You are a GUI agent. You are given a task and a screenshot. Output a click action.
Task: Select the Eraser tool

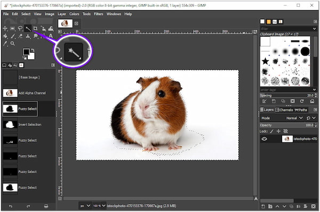click(20, 36)
